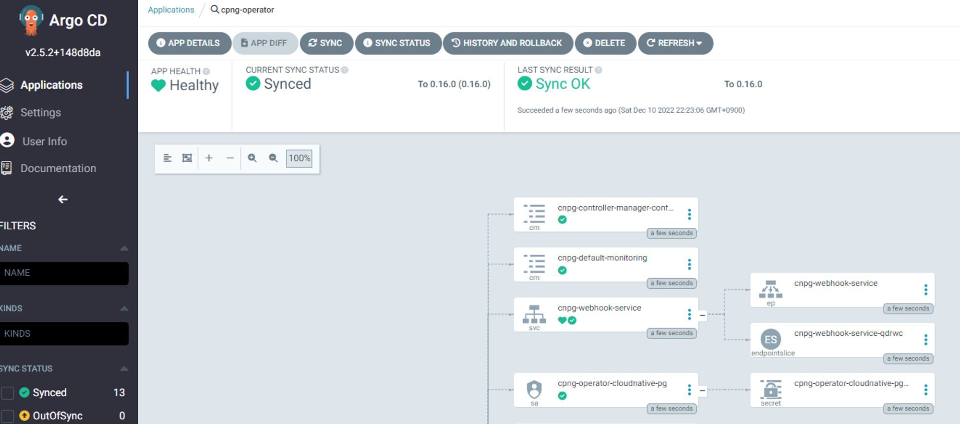Open APP DIFF
The image size is (960, 424).
tap(265, 43)
